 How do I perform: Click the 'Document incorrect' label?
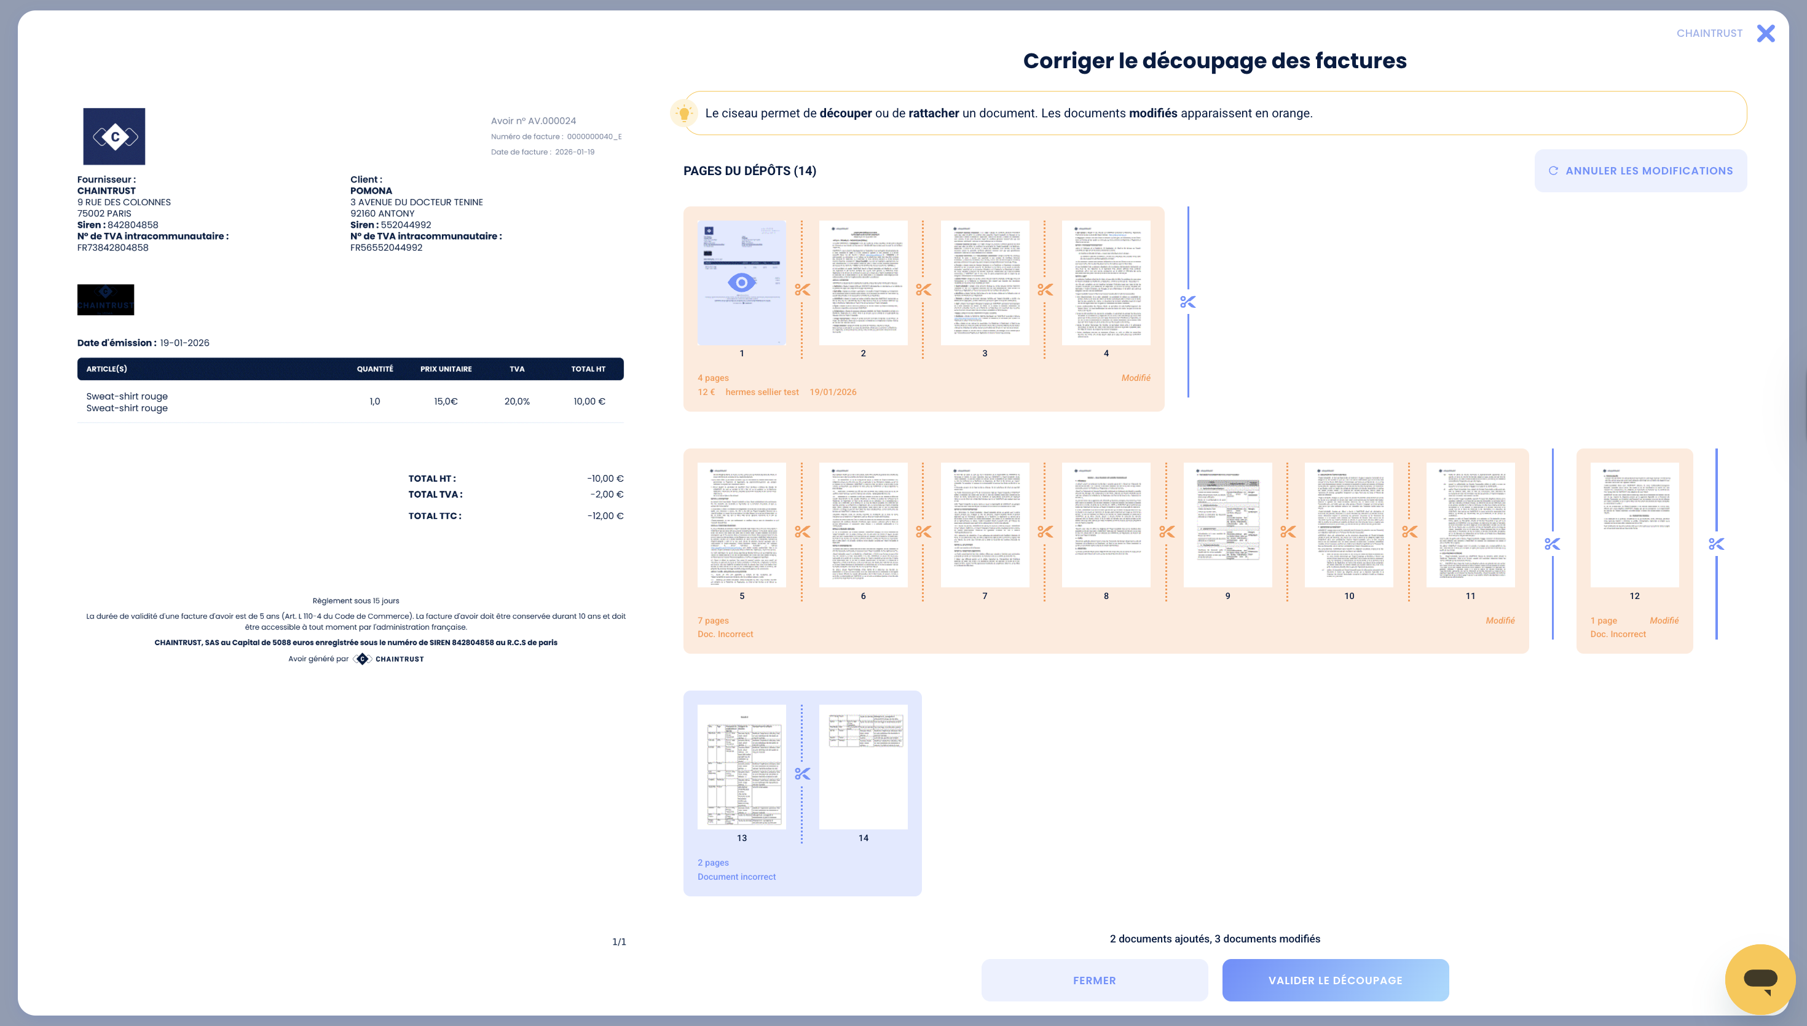(736, 877)
